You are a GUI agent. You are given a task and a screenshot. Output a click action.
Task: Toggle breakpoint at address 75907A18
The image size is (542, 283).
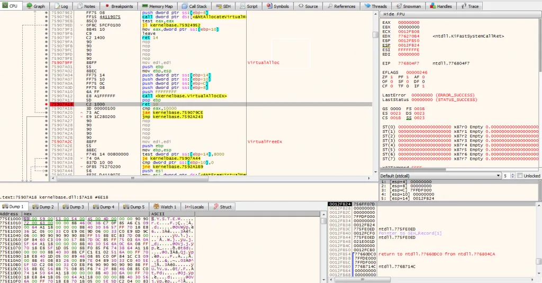[47, 105]
